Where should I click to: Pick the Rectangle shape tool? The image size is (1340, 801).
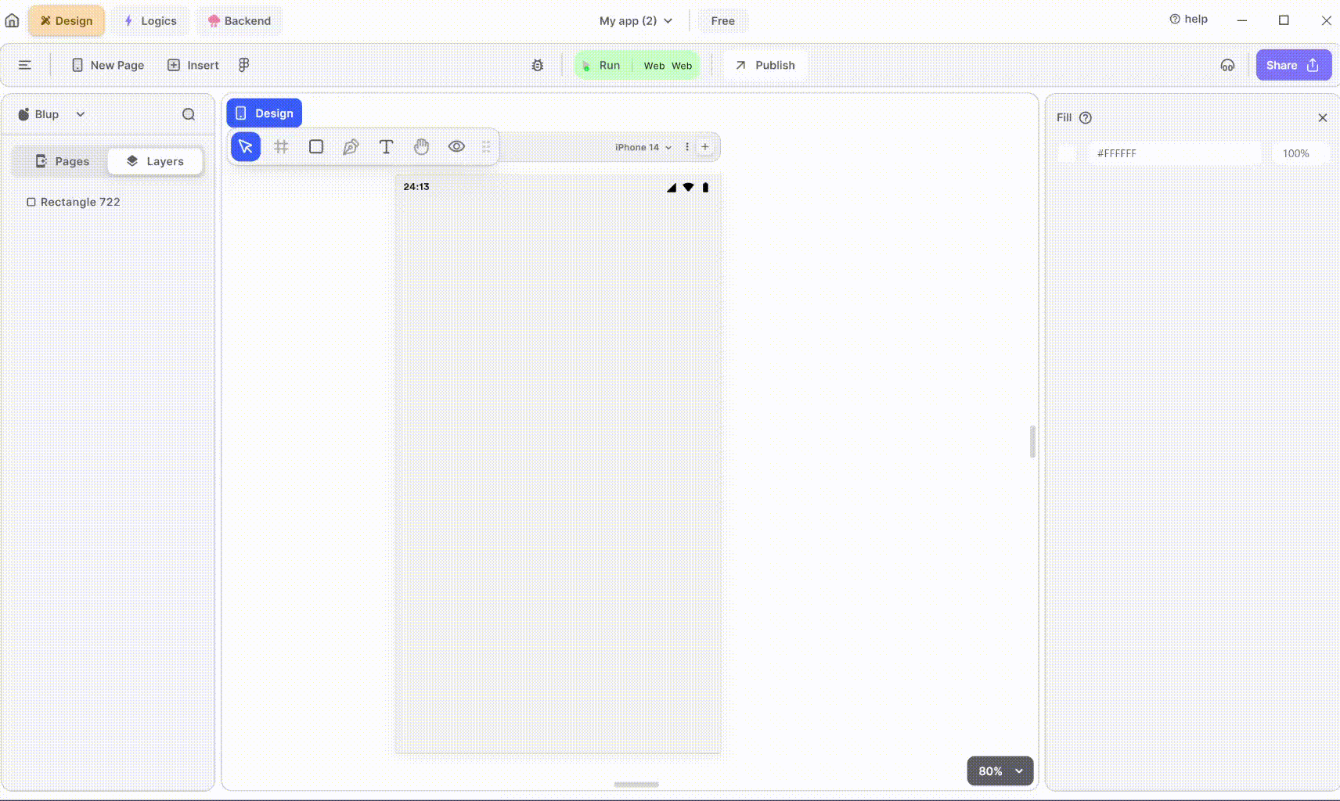point(315,145)
